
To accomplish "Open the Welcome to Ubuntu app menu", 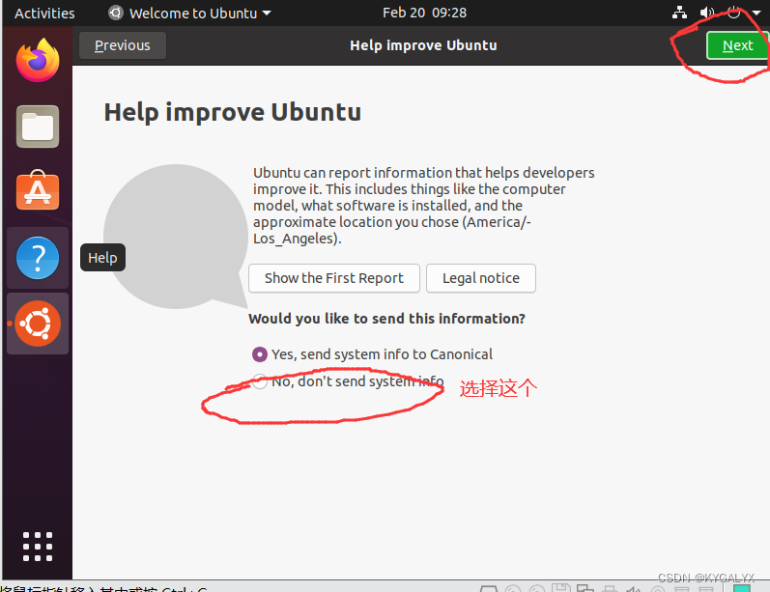I will tap(189, 14).
